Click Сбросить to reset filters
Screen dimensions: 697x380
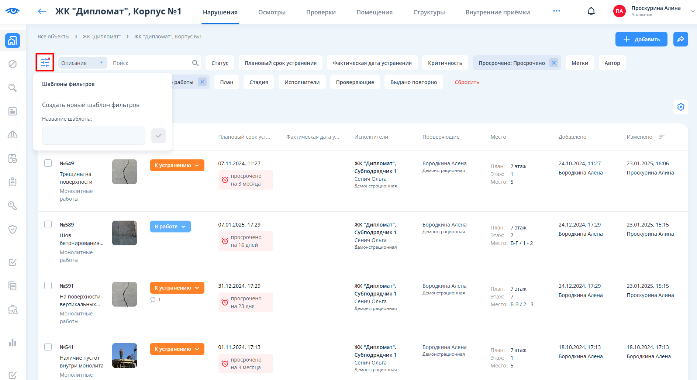pos(467,82)
